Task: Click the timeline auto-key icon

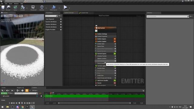Action: click(x=22, y=91)
